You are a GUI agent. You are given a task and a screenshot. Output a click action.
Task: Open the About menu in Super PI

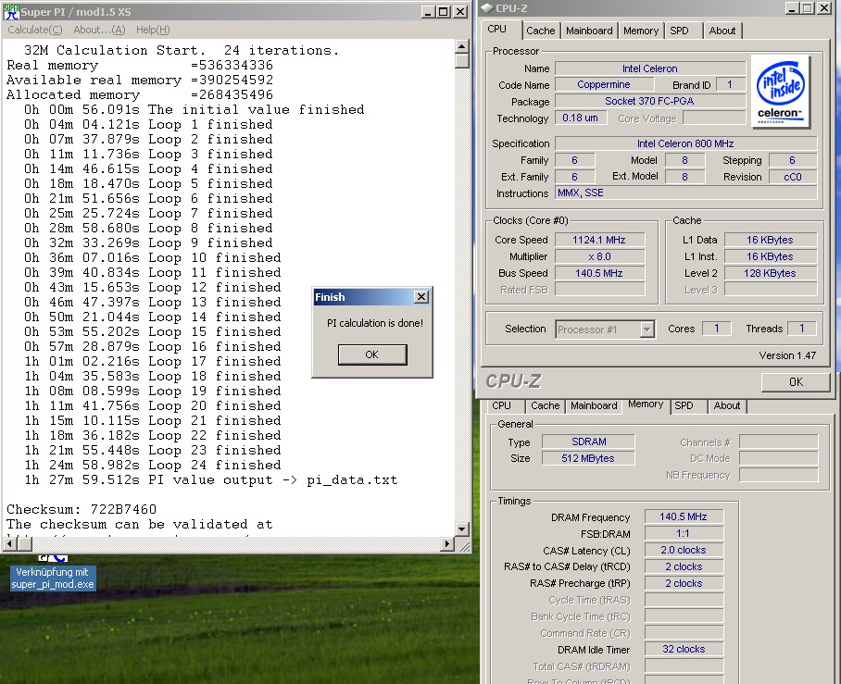99,30
